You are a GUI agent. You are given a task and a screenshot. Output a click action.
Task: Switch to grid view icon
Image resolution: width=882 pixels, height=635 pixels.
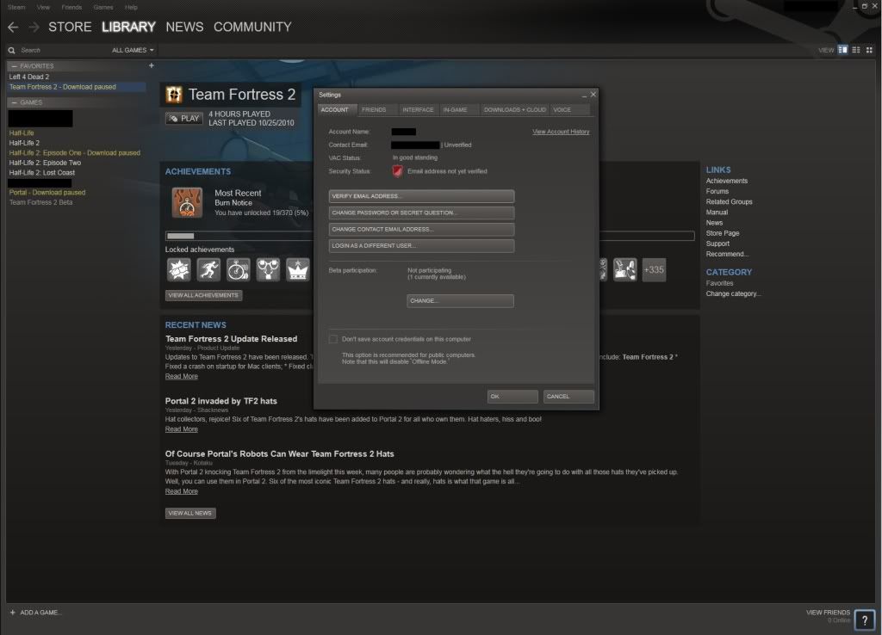coord(869,50)
